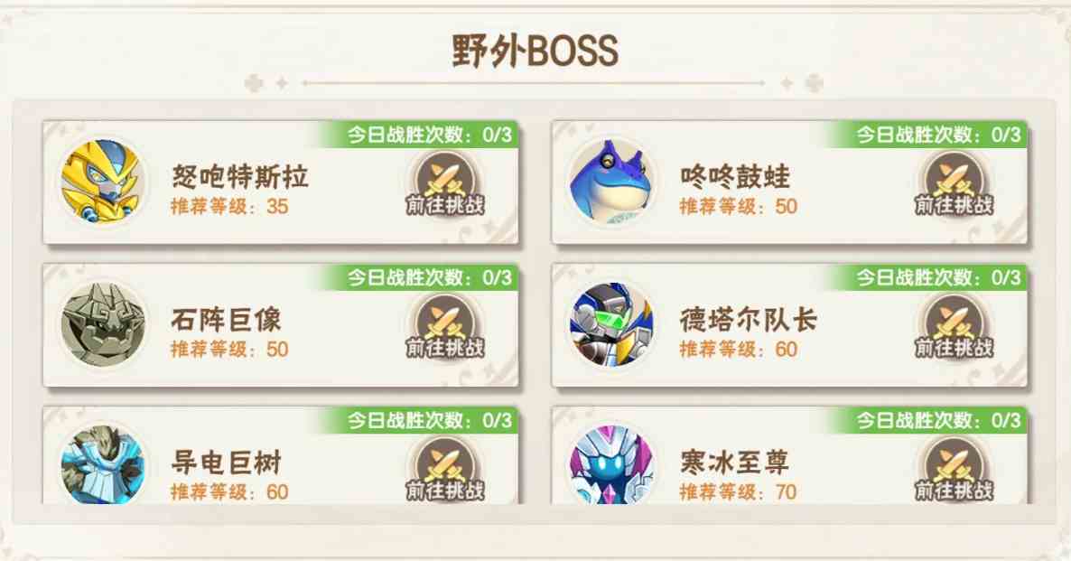Viewport: 1071px width, 561px height.
Task: Click 前往挑战 swords icon for 德塔尔队长
Action: pos(955,326)
